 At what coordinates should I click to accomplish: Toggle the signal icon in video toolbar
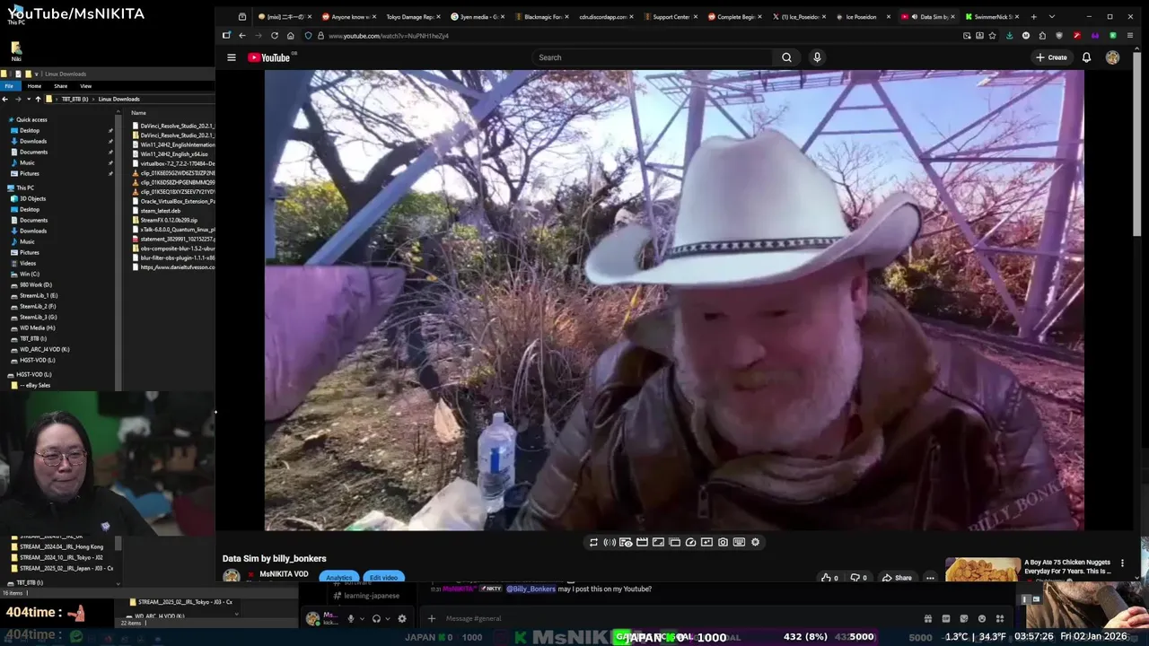pos(610,542)
